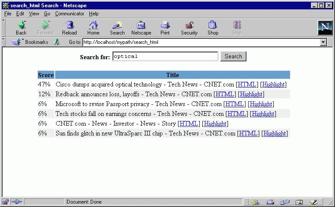335x207 pixels.
Task: Click the Netscape N logo
Action: pos(325,28)
